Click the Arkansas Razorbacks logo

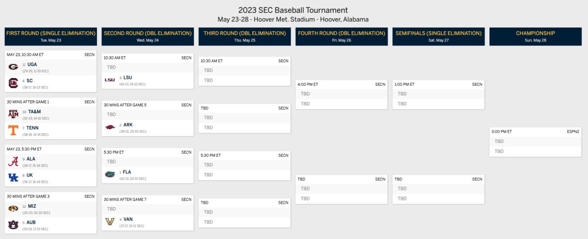pyautogui.click(x=110, y=127)
